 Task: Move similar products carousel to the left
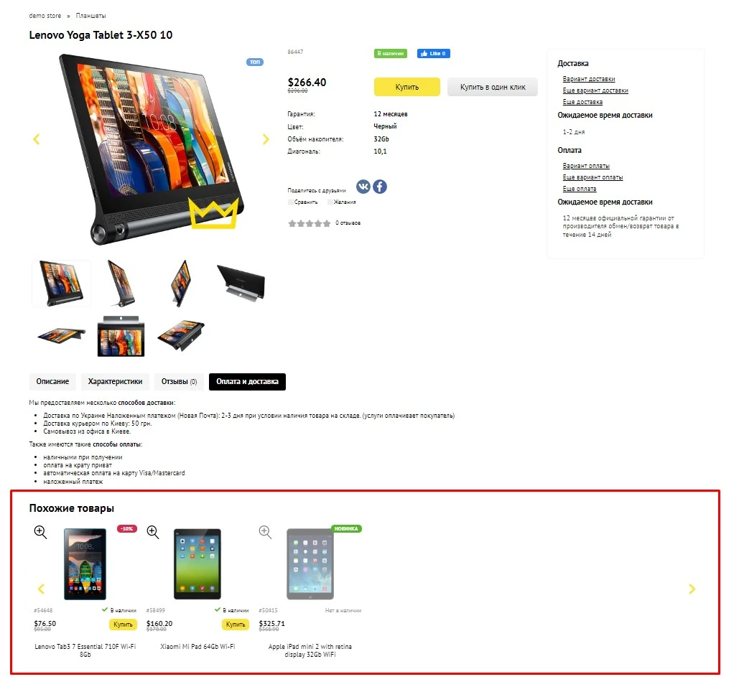41,589
